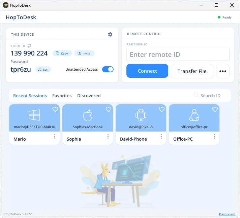Favorite the Mario session heart

(x=55, y=109)
